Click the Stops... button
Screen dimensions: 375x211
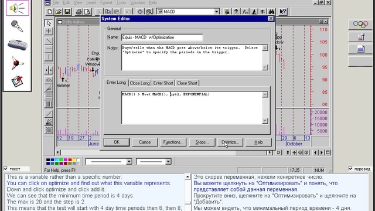coord(202,142)
